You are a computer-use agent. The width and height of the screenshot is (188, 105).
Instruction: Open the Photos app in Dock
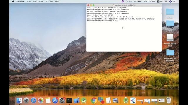(x=41, y=100)
